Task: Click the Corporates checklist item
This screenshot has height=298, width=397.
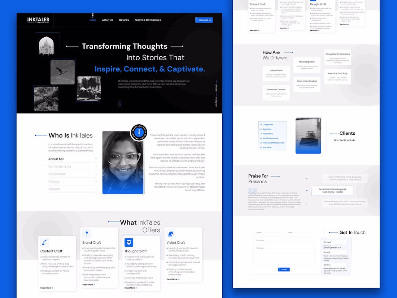Action: point(267,125)
